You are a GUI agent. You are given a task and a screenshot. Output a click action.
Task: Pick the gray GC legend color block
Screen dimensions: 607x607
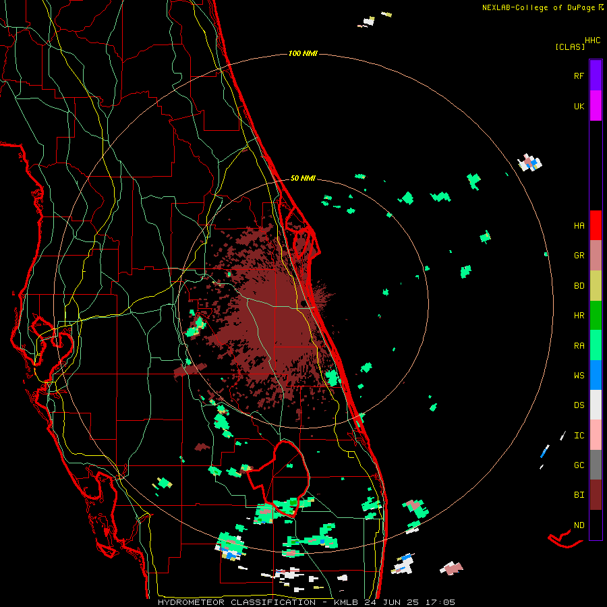(x=596, y=465)
